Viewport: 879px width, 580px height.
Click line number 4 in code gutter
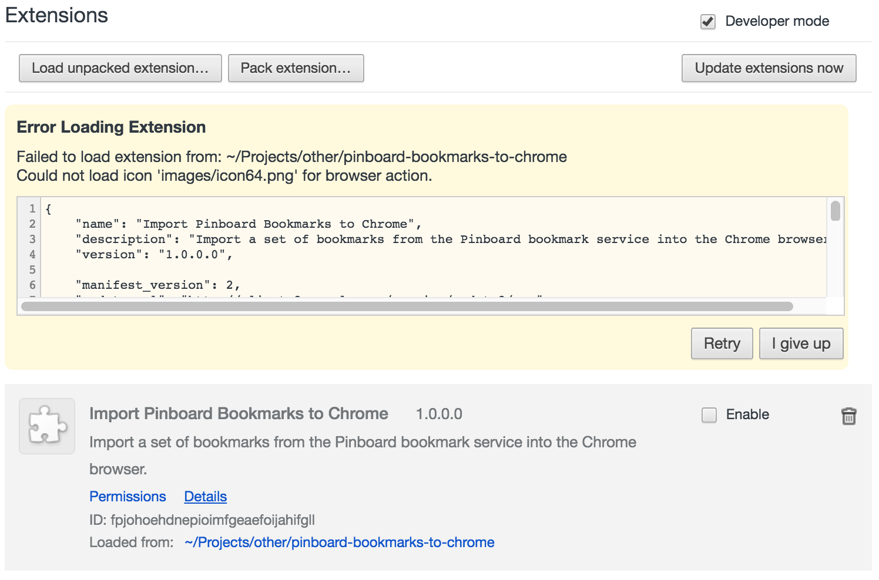click(32, 255)
